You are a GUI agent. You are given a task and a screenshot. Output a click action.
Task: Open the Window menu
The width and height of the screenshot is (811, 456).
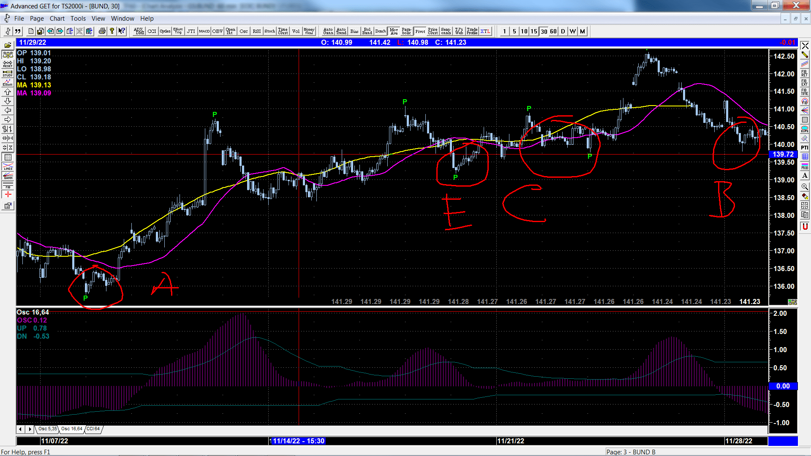click(122, 19)
